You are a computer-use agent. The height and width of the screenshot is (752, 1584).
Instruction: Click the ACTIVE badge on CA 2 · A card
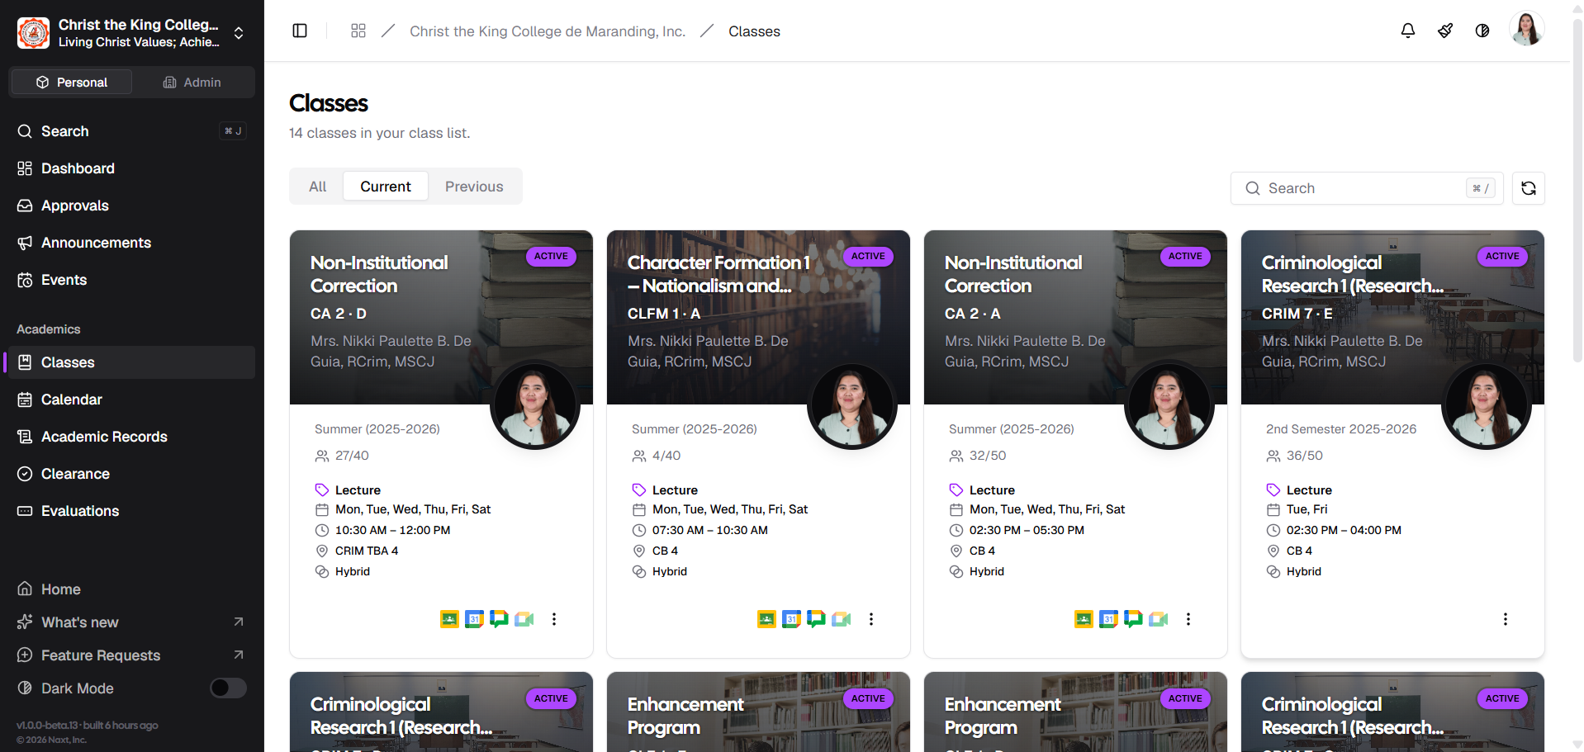1185,257
